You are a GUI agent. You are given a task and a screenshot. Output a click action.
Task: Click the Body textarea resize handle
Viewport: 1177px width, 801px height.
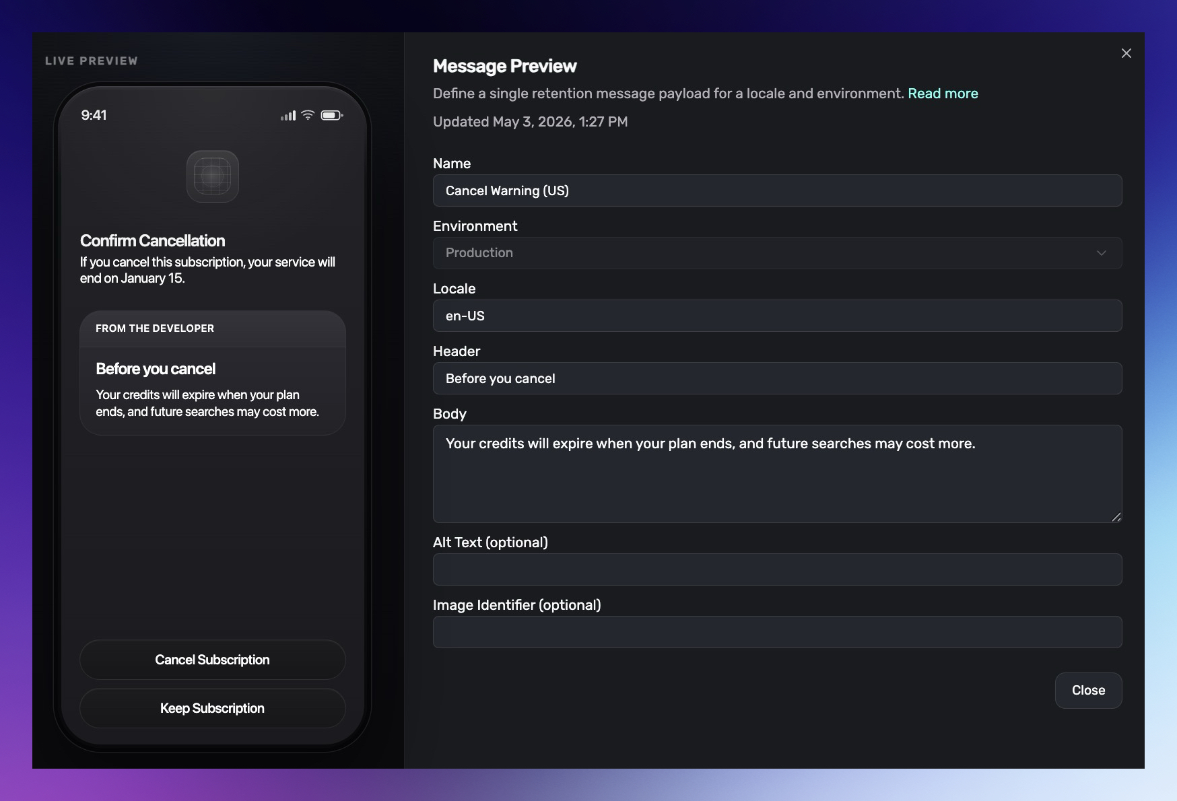tap(1116, 516)
